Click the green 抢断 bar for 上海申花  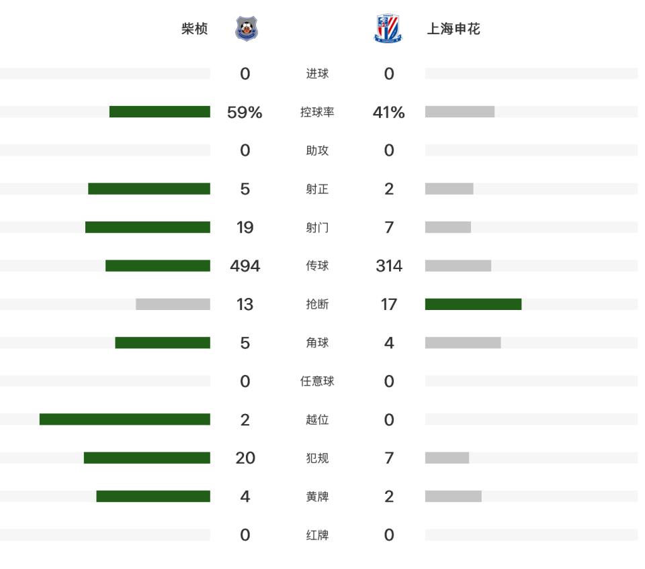click(474, 304)
